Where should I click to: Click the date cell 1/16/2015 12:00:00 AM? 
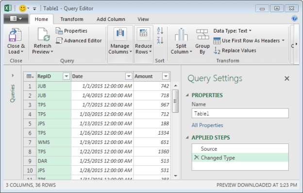coord(102,133)
